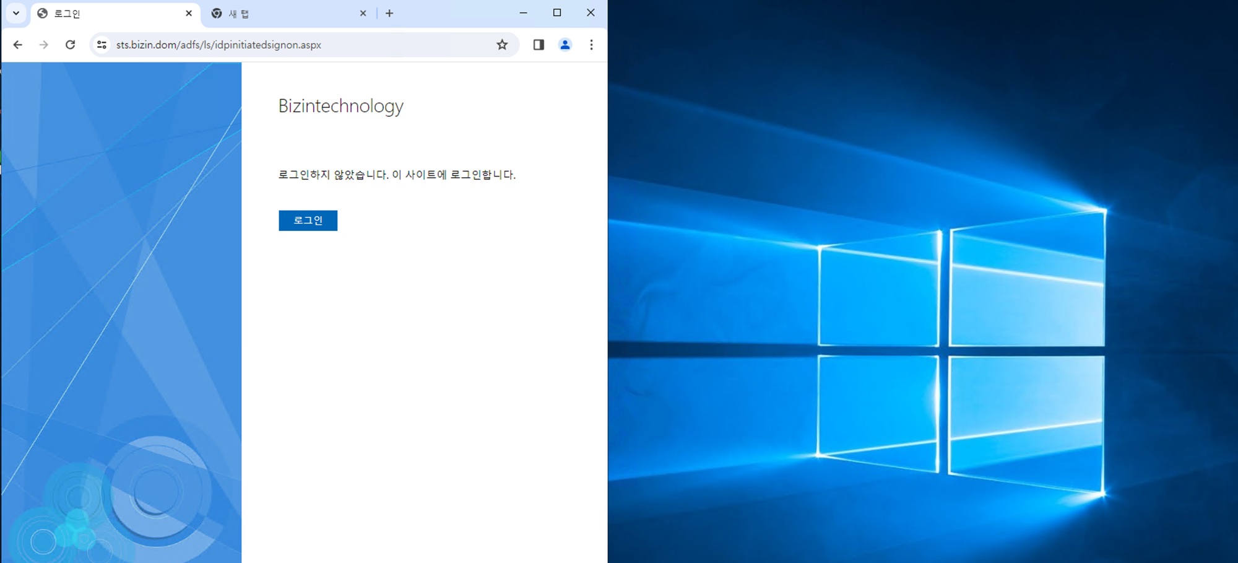Click the forward navigation arrow
Screen dimensions: 1238x563
[x=44, y=45]
